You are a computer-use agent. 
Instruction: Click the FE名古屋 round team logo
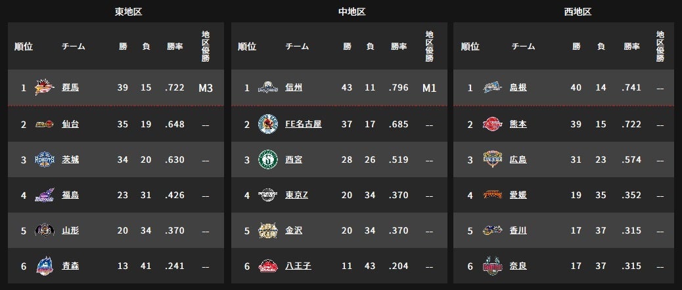click(x=268, y=124)
